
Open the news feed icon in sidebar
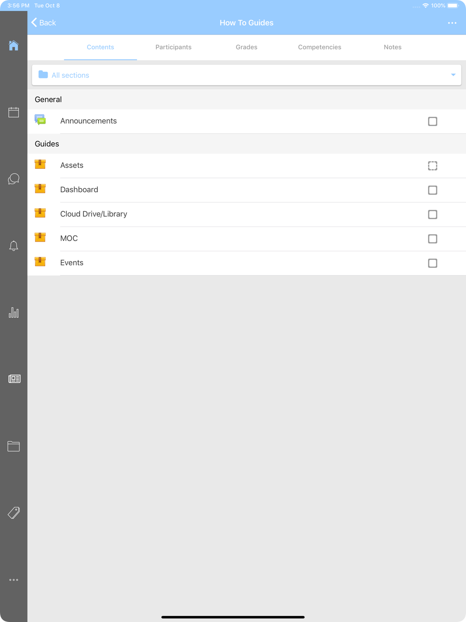[14, 379]
